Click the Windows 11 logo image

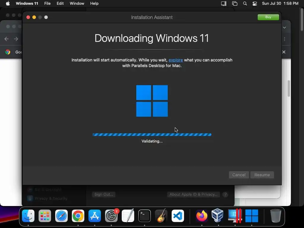point(152,101)
